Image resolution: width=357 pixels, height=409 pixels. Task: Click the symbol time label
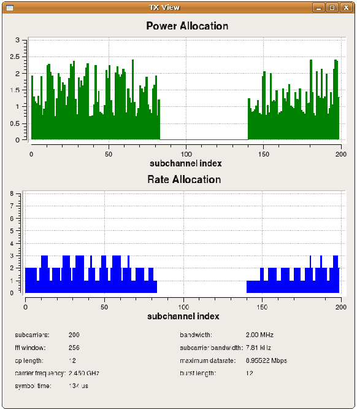pos(33,386)
